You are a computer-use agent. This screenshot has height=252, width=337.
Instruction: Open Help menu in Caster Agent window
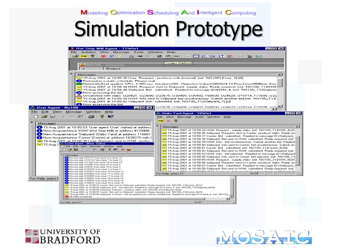pos(119,146)
